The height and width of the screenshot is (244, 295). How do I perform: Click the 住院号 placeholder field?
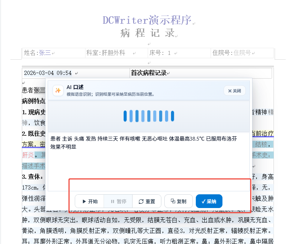[242, 53]
